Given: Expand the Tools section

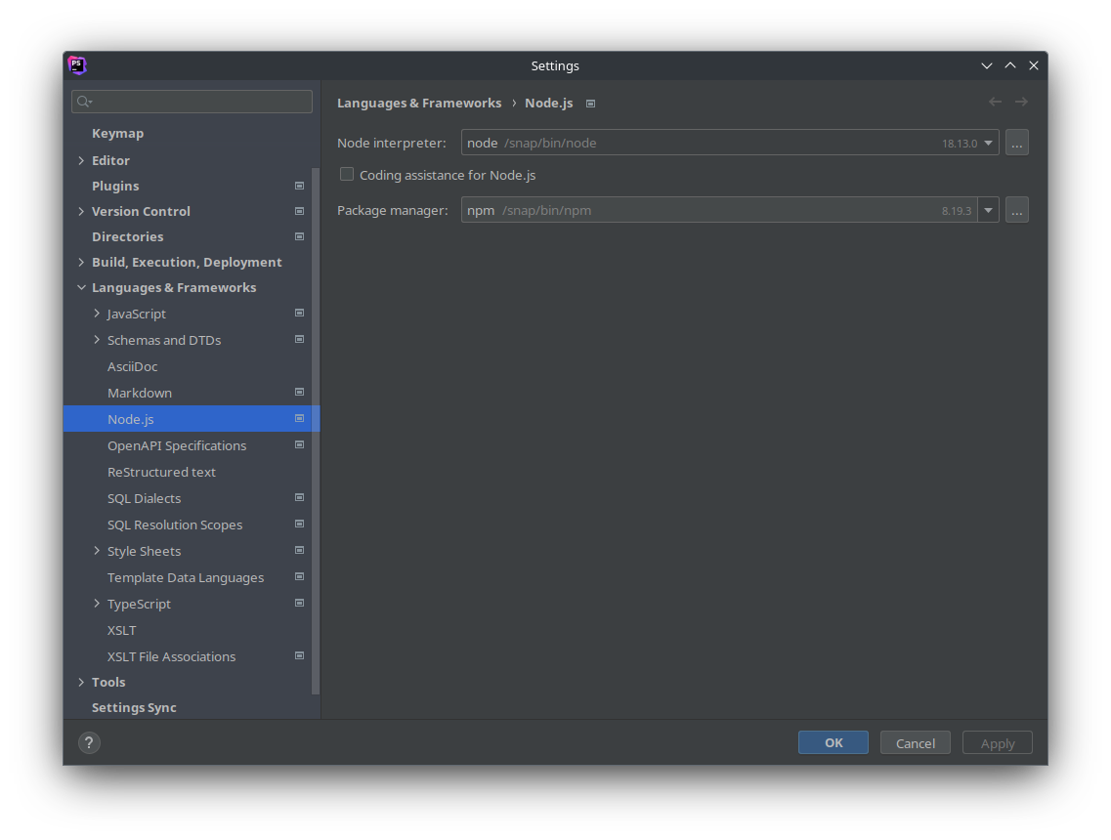Looking at the screenshot, I should (x=81, y=682).
